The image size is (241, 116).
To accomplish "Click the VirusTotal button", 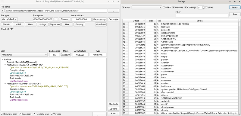I will click(101, 24).
